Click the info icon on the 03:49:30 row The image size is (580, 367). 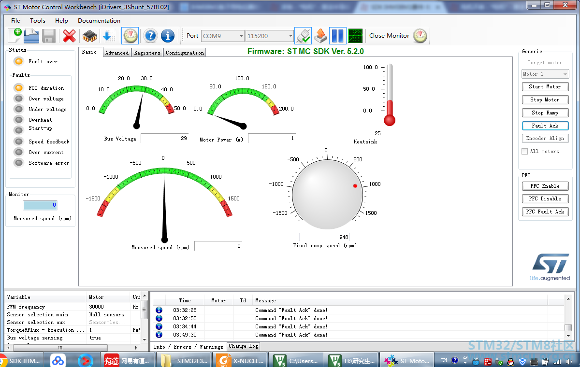[159, 335]
